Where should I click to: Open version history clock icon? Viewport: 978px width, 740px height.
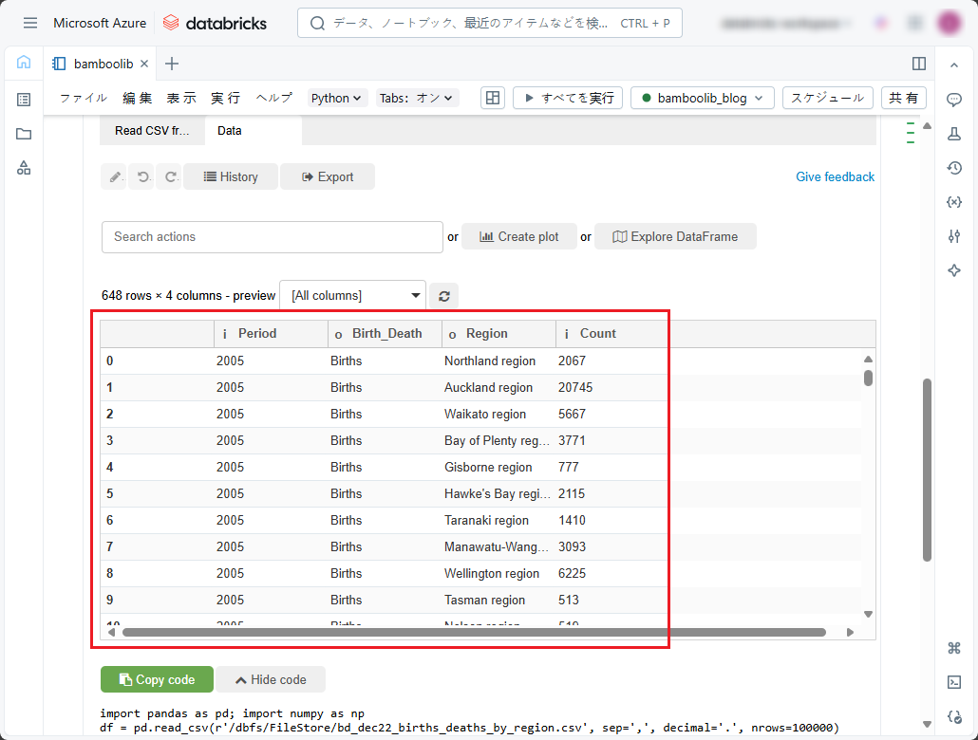pos(954,168)
